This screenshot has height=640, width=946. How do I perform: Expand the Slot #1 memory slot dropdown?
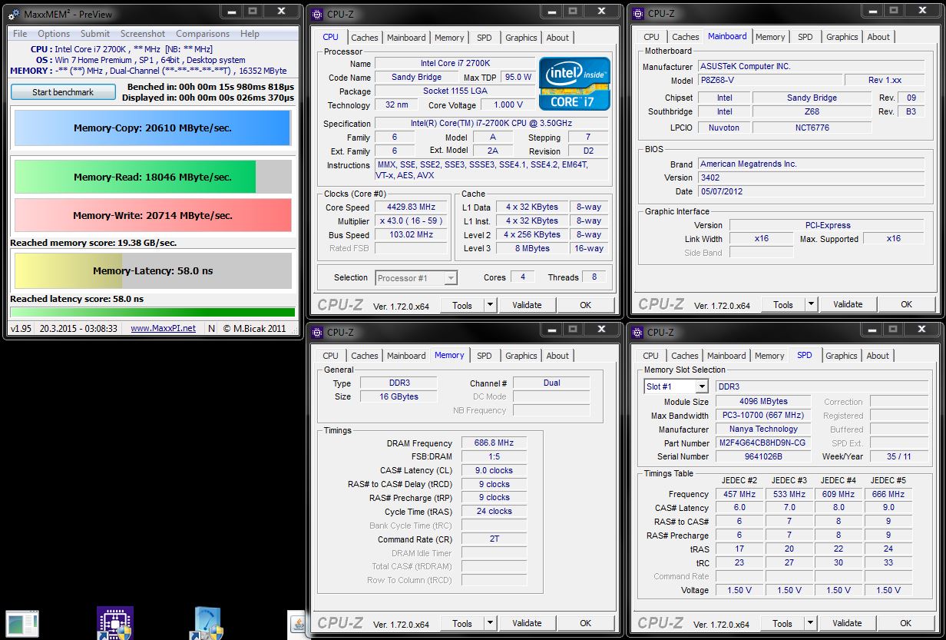[702, 386]
